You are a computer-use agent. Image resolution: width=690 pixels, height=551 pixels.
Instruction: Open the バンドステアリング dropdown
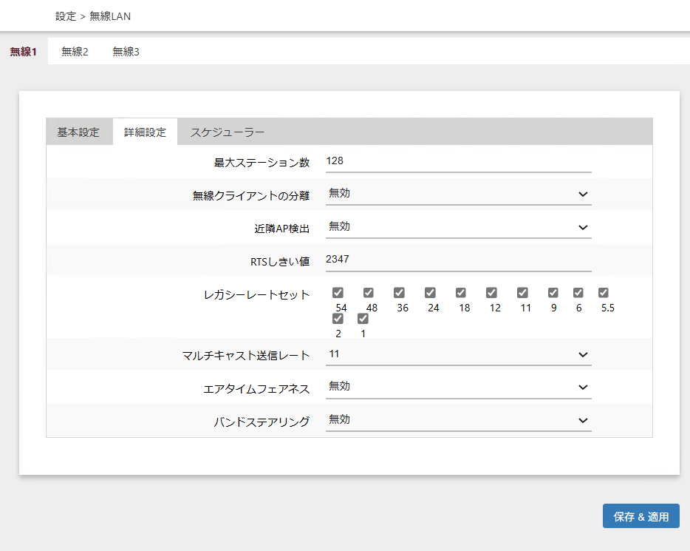pos(458,420)
